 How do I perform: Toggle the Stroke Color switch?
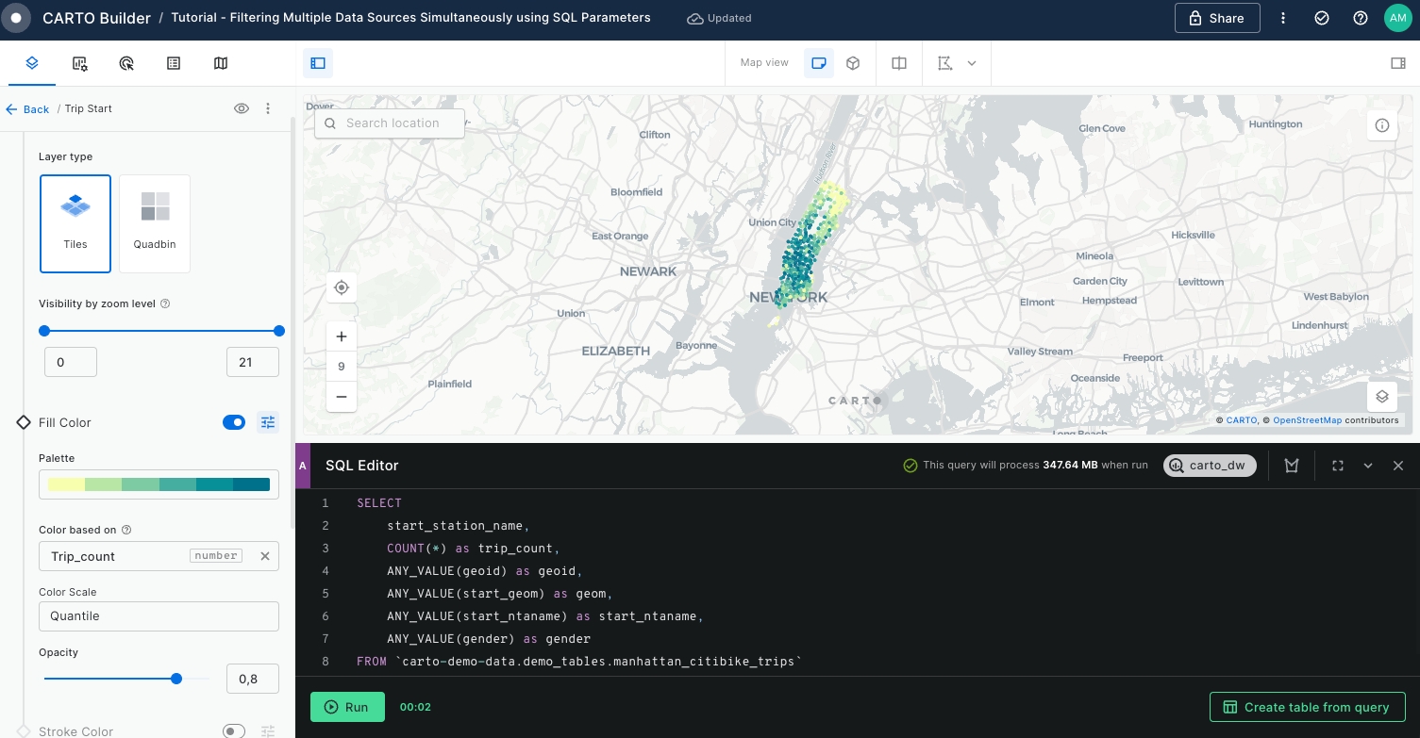234,731
